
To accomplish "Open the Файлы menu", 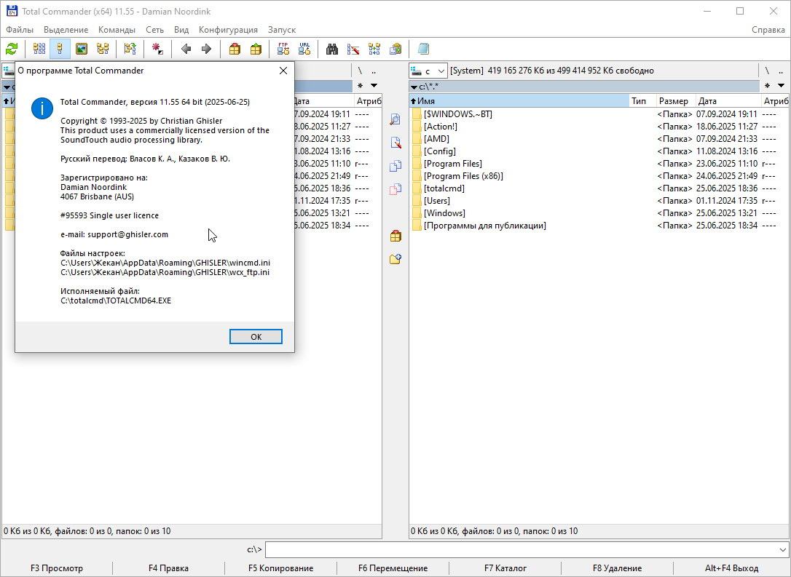I will coord(20,30).
